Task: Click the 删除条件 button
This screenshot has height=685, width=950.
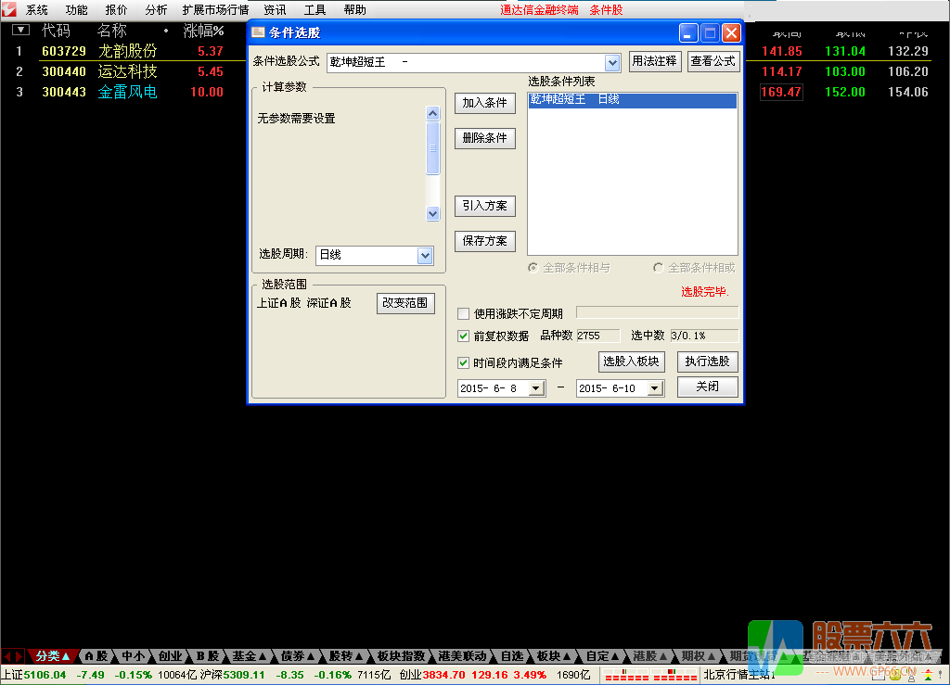Action: coord(484,138)
